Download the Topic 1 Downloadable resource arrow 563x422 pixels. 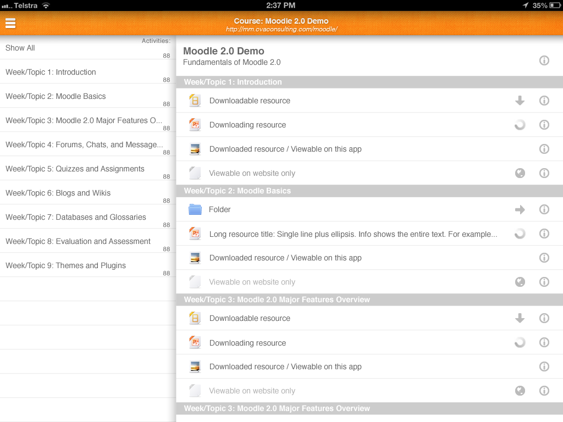click(x=520, y=101)
